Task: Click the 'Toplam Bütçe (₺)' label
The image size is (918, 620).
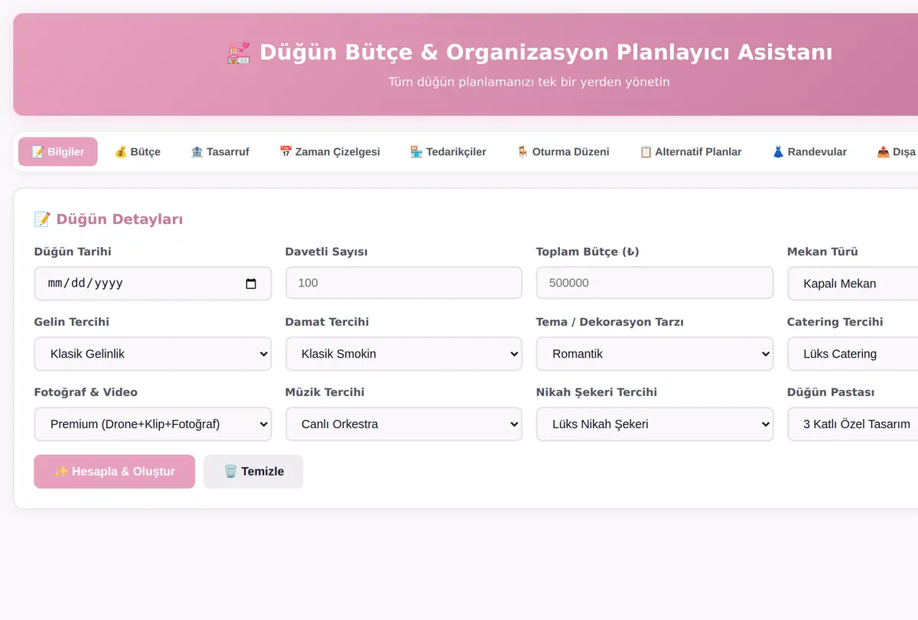Action: [x=588, y=252]
